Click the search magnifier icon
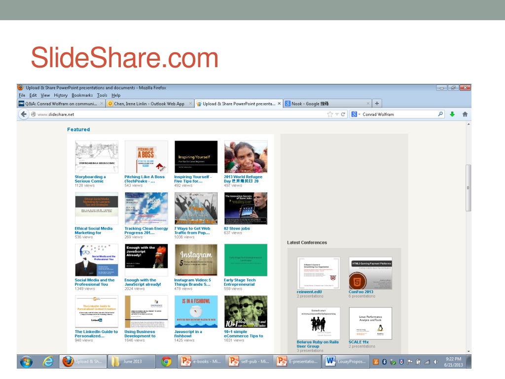The width and height of the screenshot is (505, 379). [440, 114]
